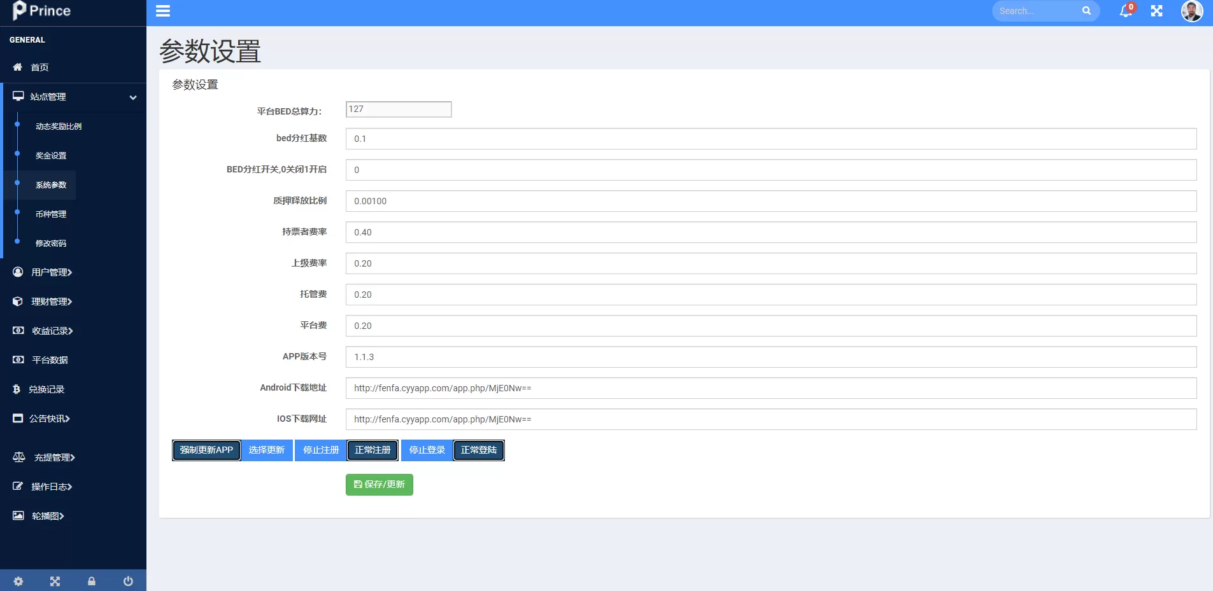Click the 选择更新 button
1213x591 pixels.
pos(267,450)
